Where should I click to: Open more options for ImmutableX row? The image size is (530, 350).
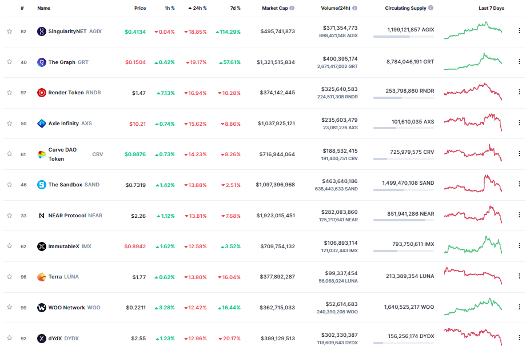pos(519,245)
